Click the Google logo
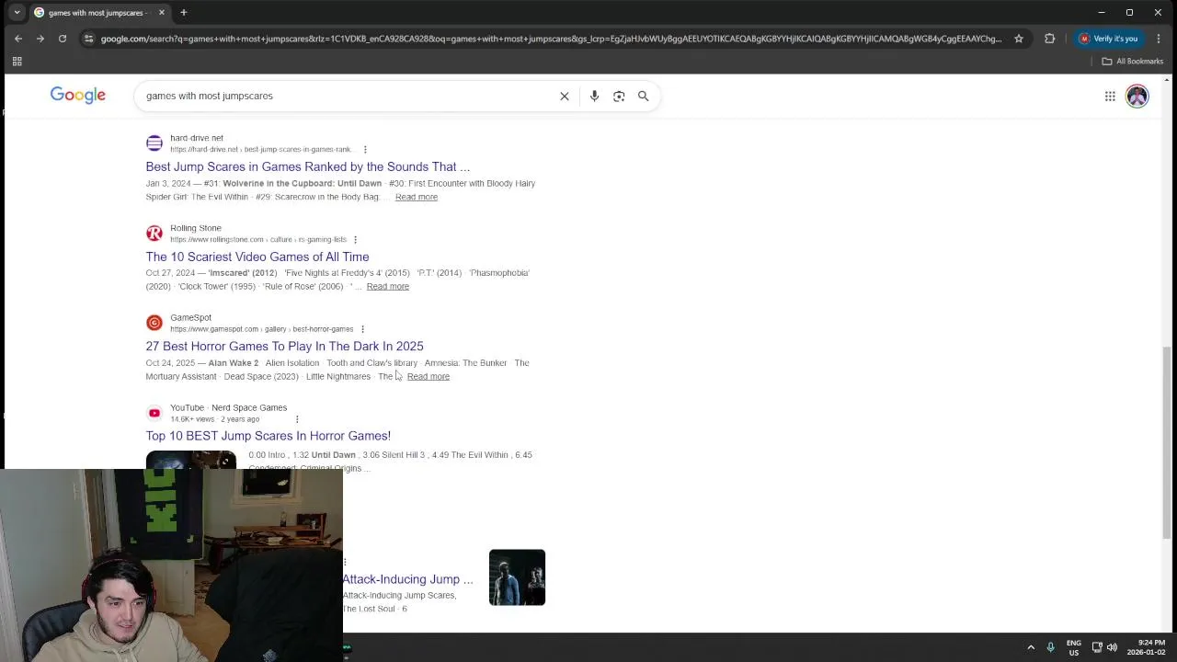This screenshot has width=1177, height=662. [x=78, y=96]
